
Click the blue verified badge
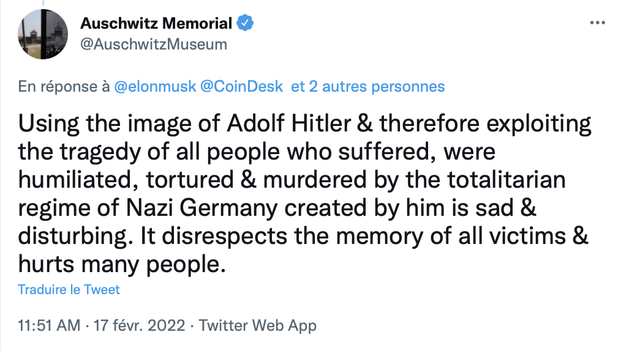coord(245,24)
